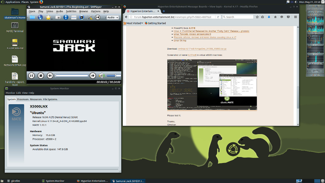325x183 pixels.
Task: Open SMPlayer's Play menu
Action: (x=41, y=11)
